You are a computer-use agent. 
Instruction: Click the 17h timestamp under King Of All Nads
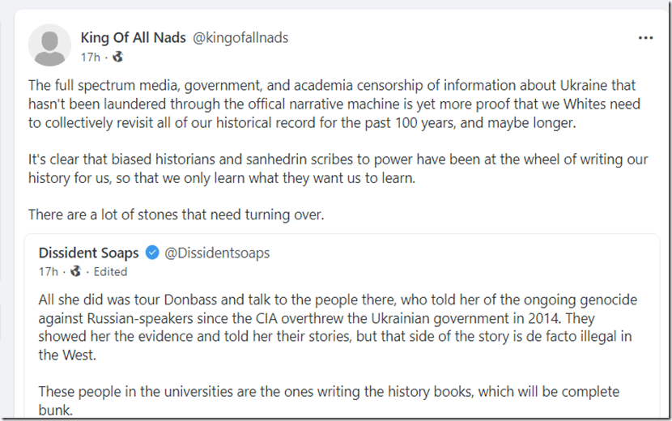tap(90, 57)
